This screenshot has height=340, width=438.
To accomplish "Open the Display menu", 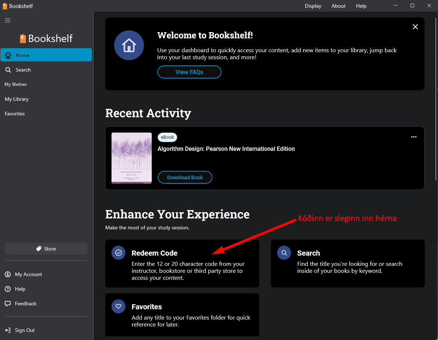I will click(x=313, y=6).
